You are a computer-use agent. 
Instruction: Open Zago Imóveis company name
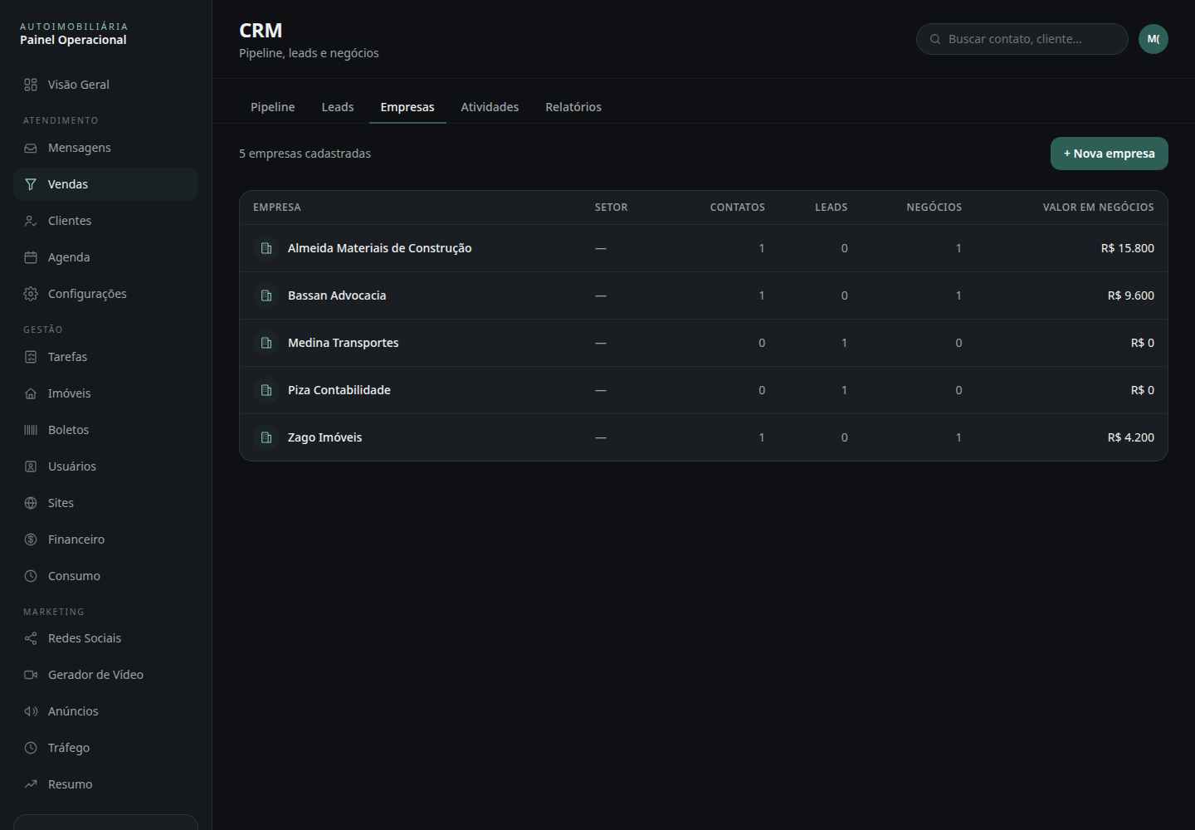(325, 437)
